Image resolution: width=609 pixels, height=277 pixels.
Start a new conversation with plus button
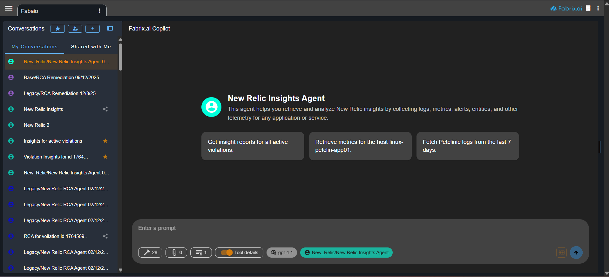point(92,29)
